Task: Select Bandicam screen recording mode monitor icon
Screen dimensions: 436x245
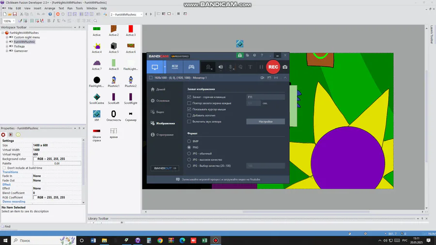Action: 155,67
